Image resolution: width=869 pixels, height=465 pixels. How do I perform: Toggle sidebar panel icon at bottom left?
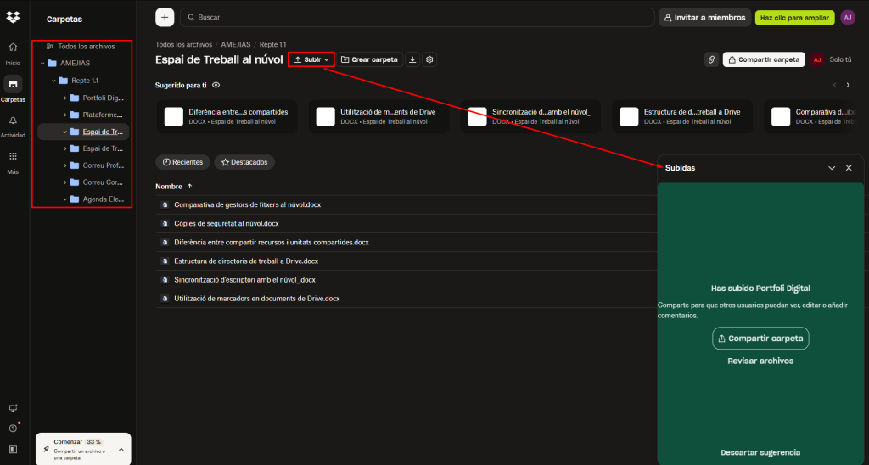click(x=13, y=449)
